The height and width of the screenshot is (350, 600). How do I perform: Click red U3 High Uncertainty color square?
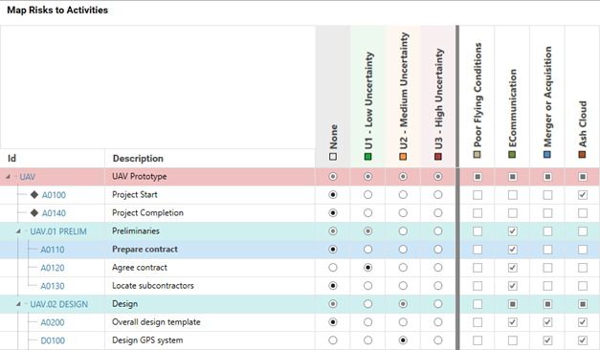[438, 157]
